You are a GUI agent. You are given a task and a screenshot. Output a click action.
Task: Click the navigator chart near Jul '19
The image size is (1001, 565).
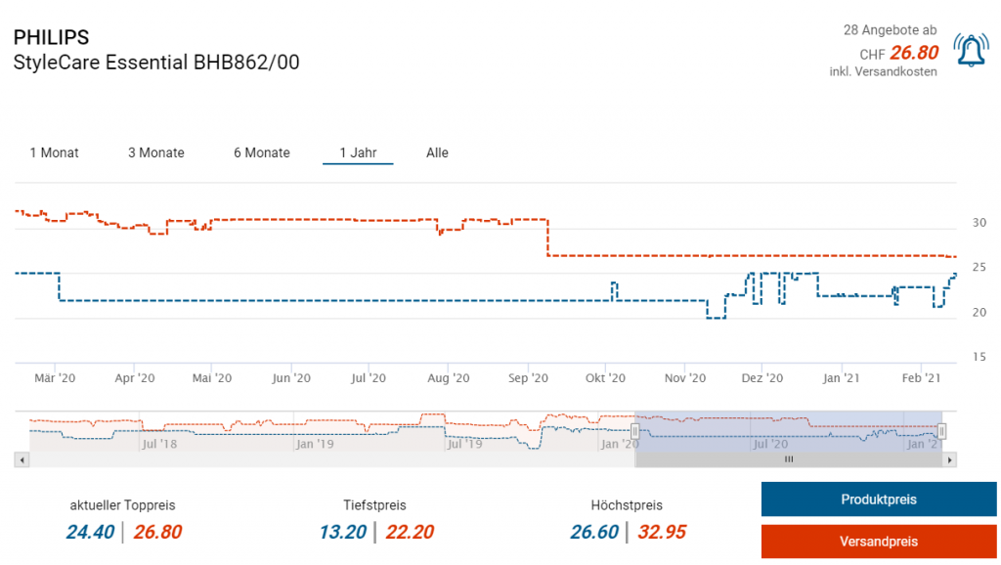tap(464, 443)
